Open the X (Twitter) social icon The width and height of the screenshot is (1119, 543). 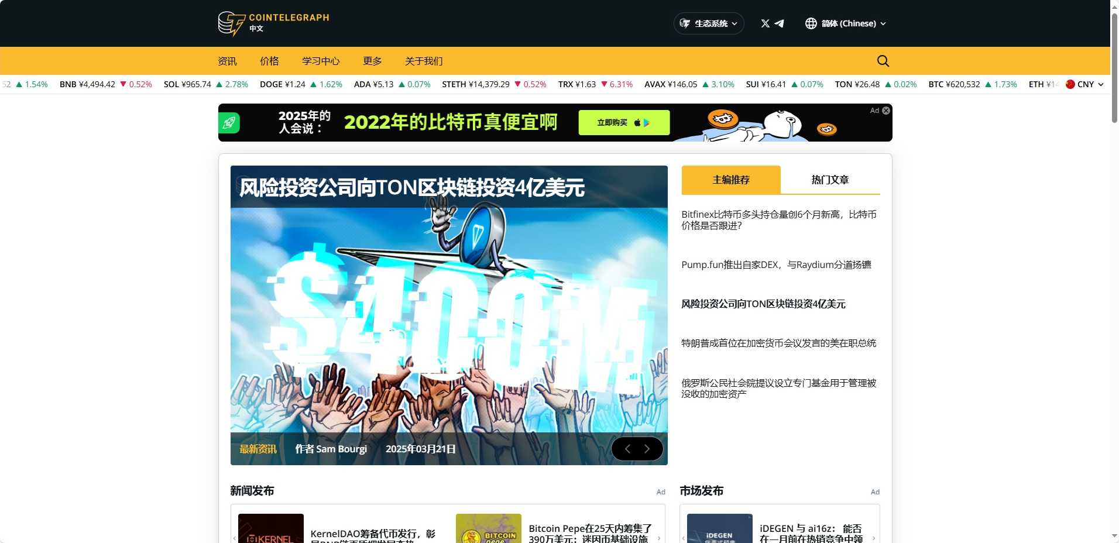coord(765,23)
